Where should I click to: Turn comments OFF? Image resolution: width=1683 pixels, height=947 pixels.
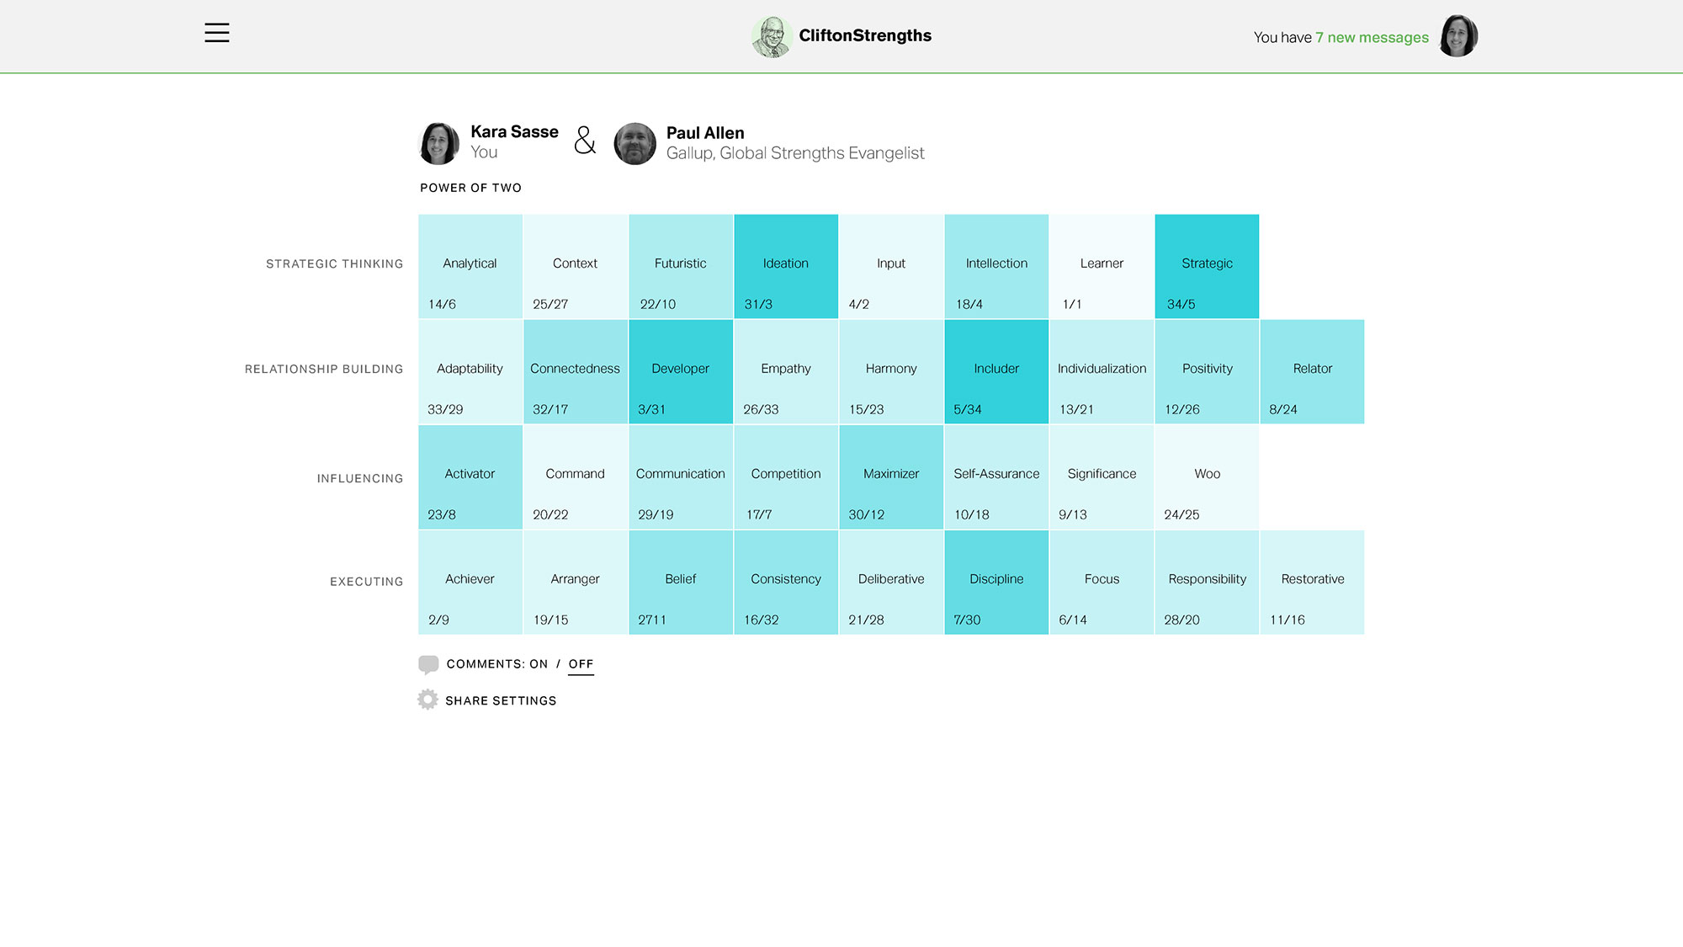tap(581, 664)
